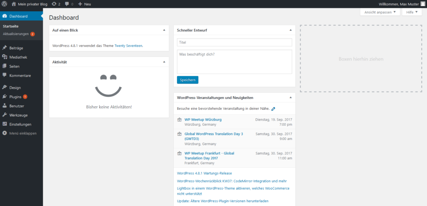Click the red badge next to Plugins
This screenshot has height=206, width=427.
click(x=25, y=97)
